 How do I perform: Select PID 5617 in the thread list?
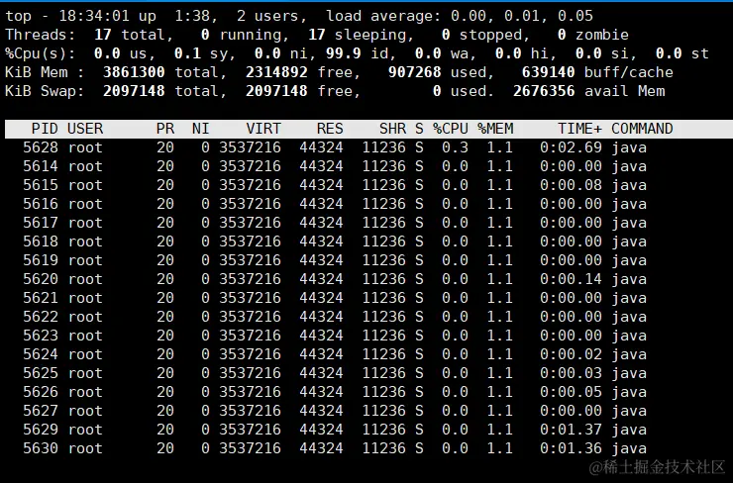pyautogui.click(x=41, y=223)
